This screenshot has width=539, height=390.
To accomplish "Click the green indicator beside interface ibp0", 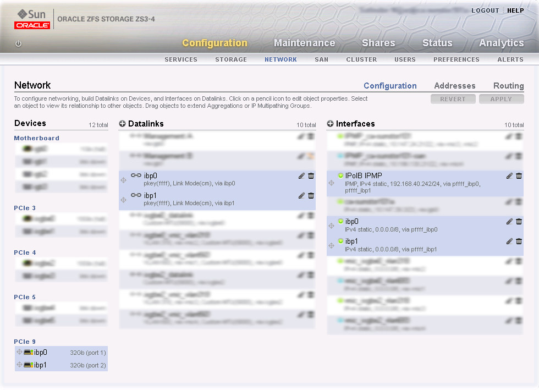I will coord(341,222).
